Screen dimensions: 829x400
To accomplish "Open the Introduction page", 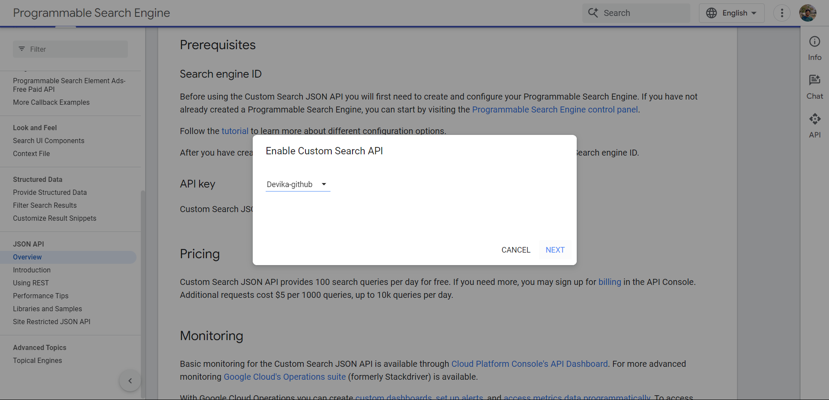I will tap(32, 270).
